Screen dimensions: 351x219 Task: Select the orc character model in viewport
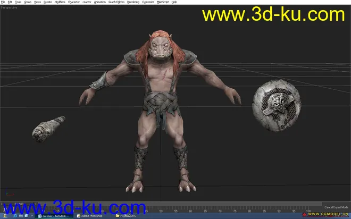point(160,112)
